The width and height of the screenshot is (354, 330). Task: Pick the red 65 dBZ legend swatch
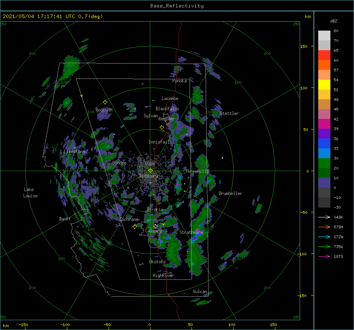(x=324, y=55)
